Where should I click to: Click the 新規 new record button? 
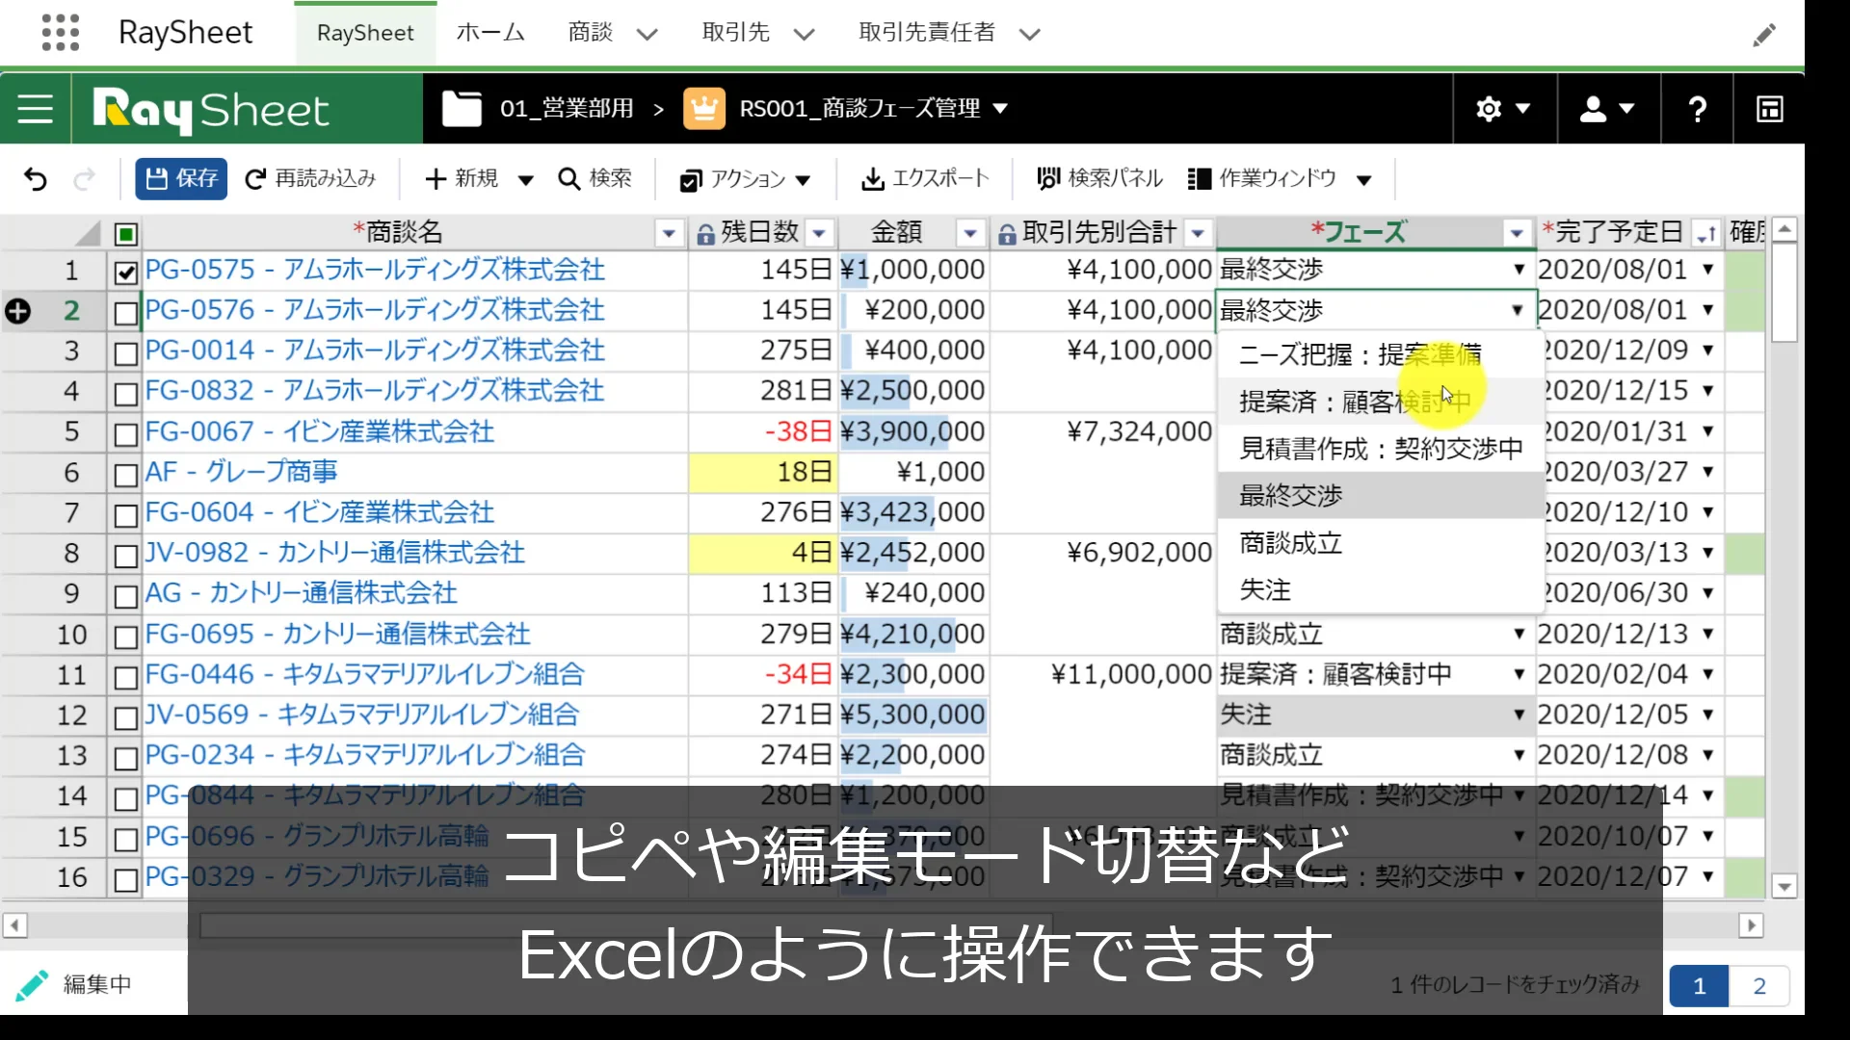point(462,179)
